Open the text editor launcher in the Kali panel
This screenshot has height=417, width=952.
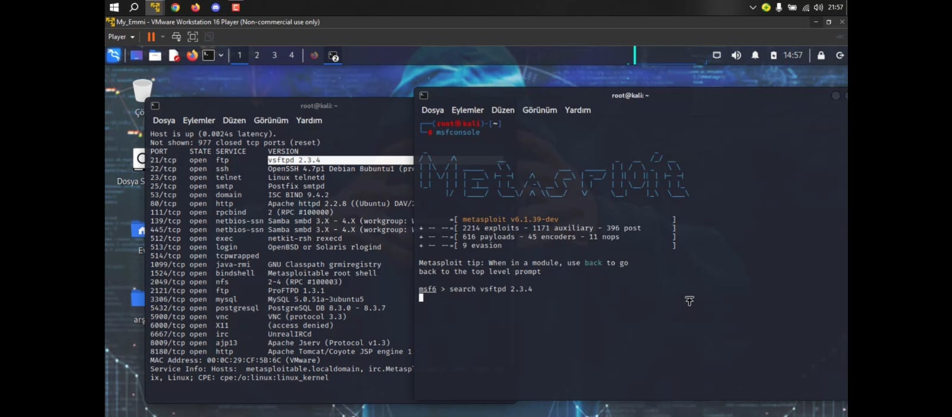click(174, 55)
